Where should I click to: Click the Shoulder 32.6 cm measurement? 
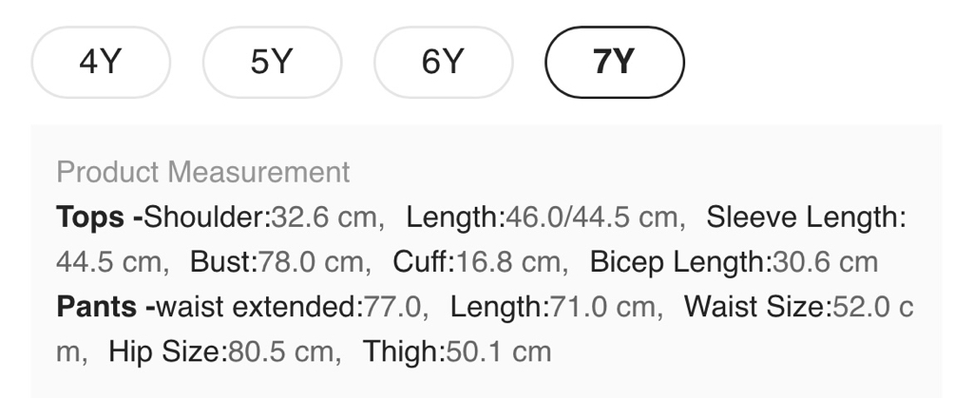pos(263,218)
